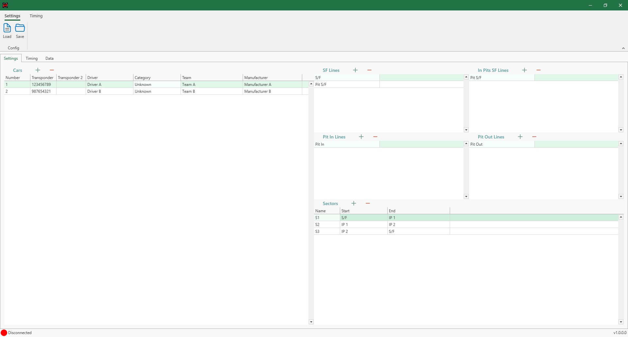Switch to the Data tab

pos(49,58)
